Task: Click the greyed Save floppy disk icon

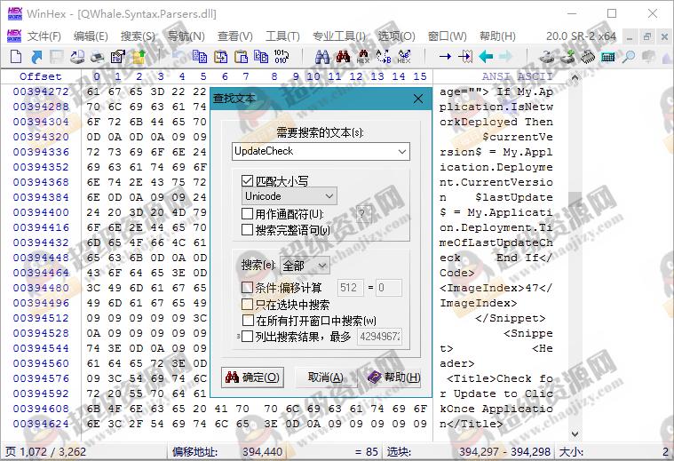Action: click(x=57, y=56)
